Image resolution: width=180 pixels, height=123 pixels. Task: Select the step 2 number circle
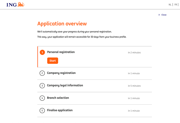coord(42,73)
